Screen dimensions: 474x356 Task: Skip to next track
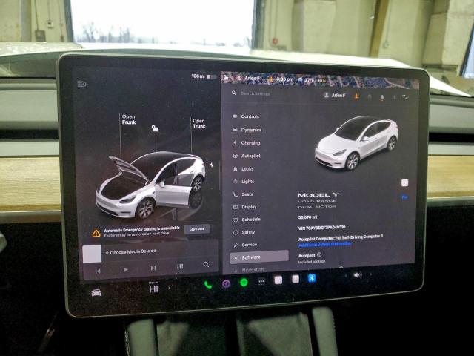point(153,268)
